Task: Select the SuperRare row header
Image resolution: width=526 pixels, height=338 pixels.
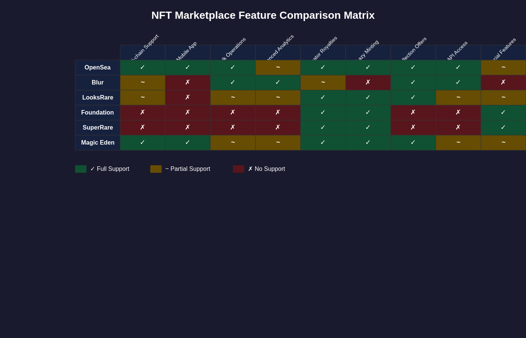Action: 98,128
